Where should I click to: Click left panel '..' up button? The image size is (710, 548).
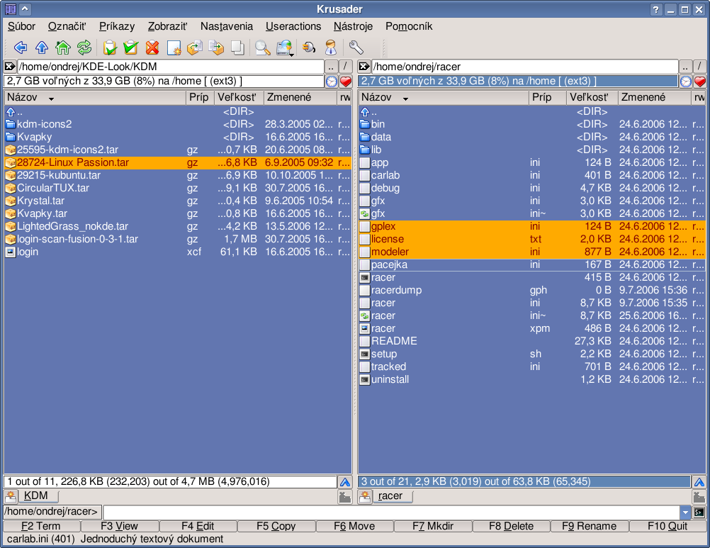pyautogui.click(x=332, y=67)
